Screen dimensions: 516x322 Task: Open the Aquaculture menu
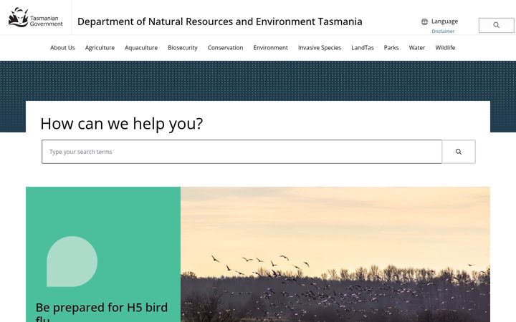tap(141, 48)
